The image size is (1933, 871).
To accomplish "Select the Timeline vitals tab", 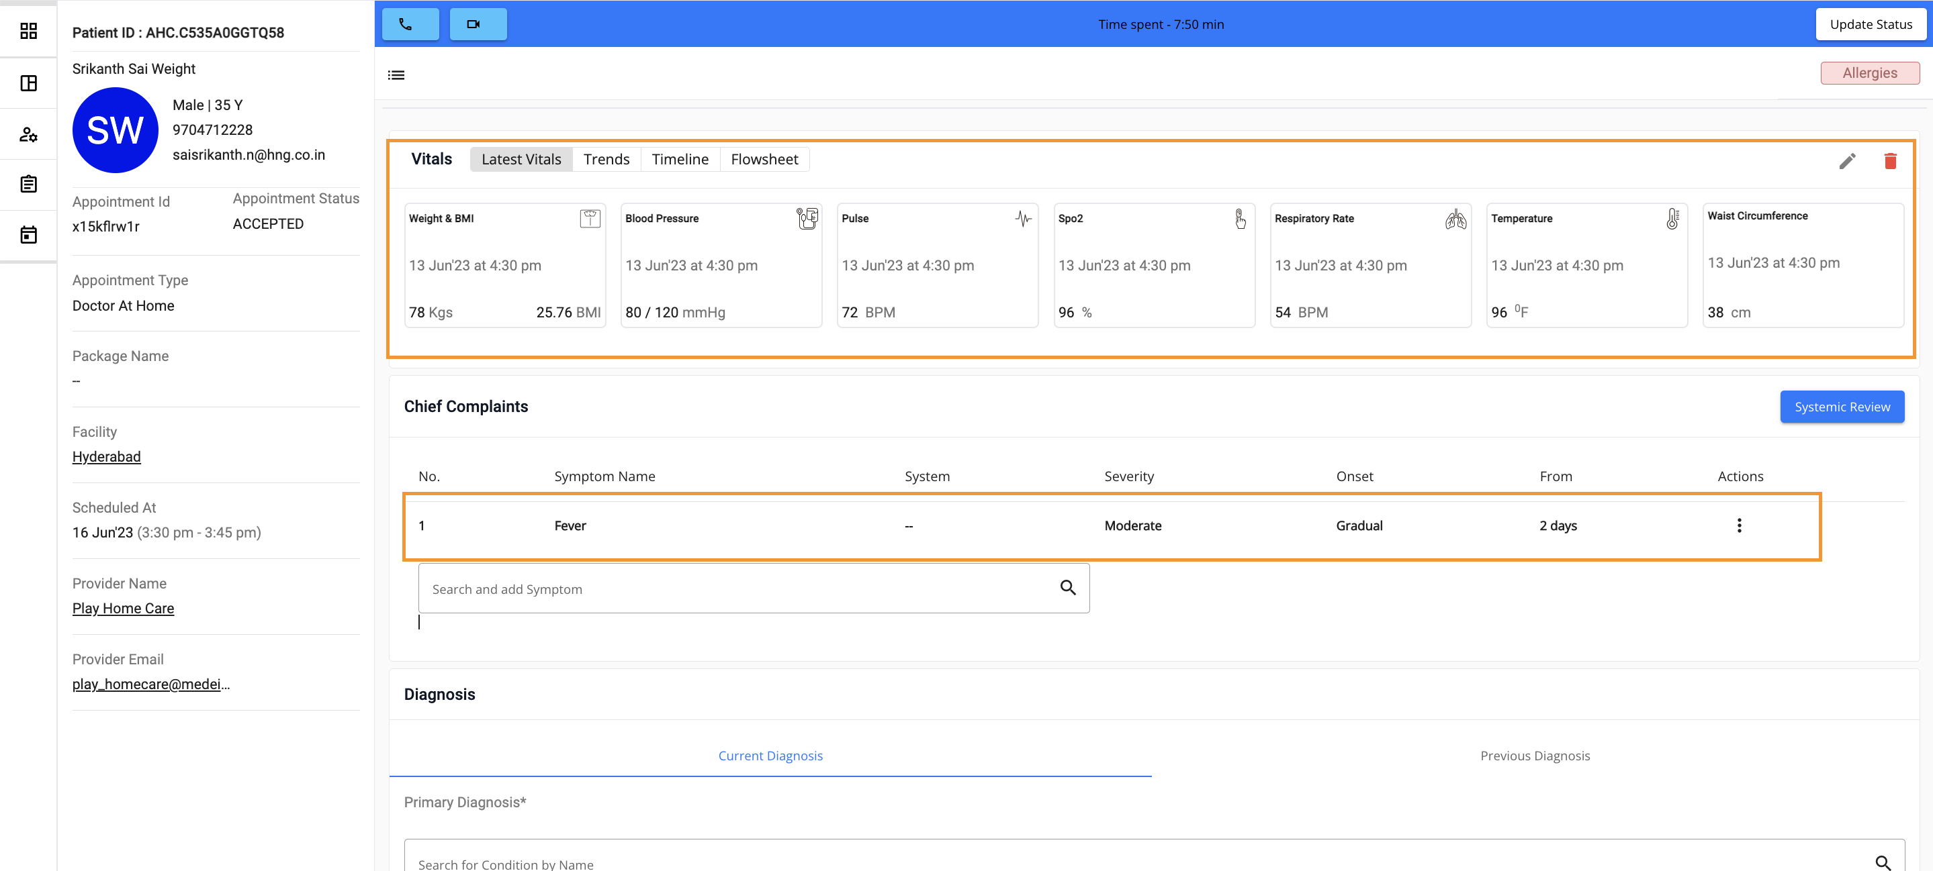I will tap(679, 159).
